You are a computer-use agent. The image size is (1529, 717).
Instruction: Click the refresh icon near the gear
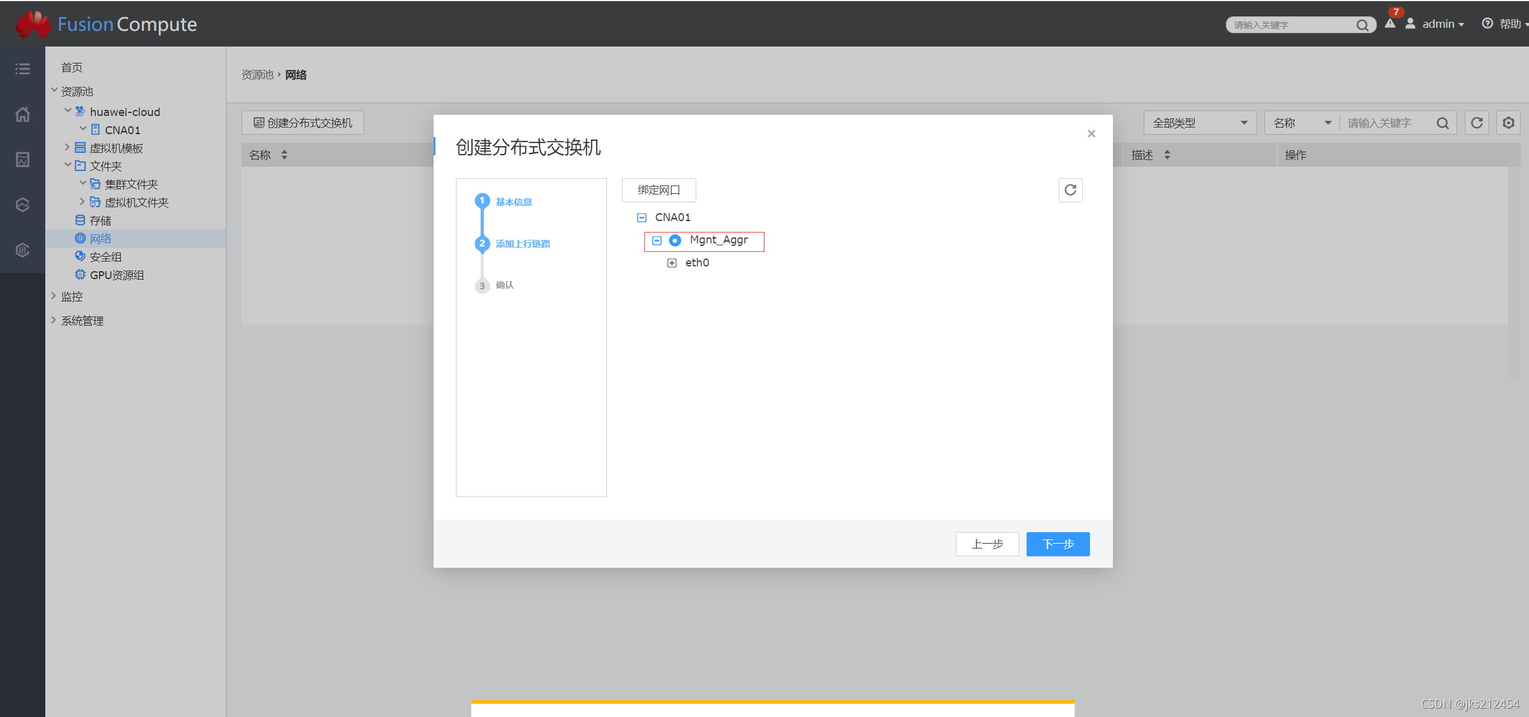coord(1476,123)
